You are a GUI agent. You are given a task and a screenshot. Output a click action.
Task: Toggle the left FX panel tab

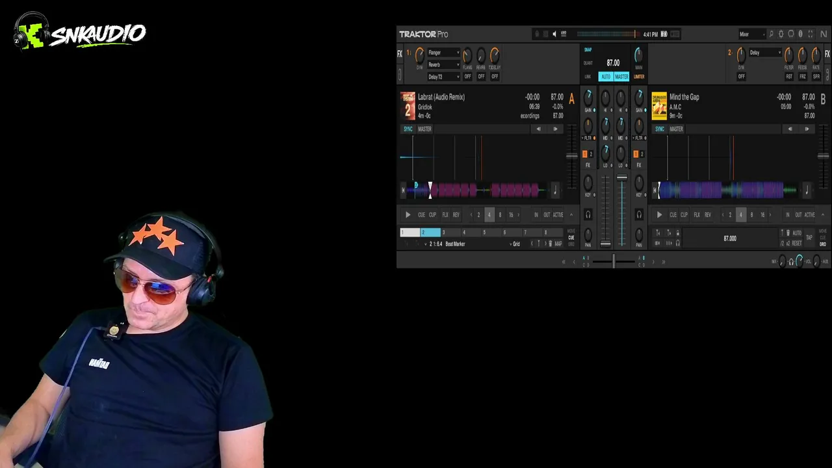point(400,54)
